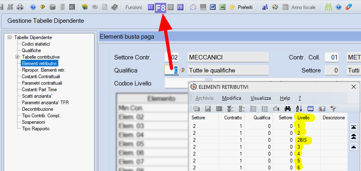Click the Preferiti label
Viewport: 361px width, 171px height.
[245, 7]
